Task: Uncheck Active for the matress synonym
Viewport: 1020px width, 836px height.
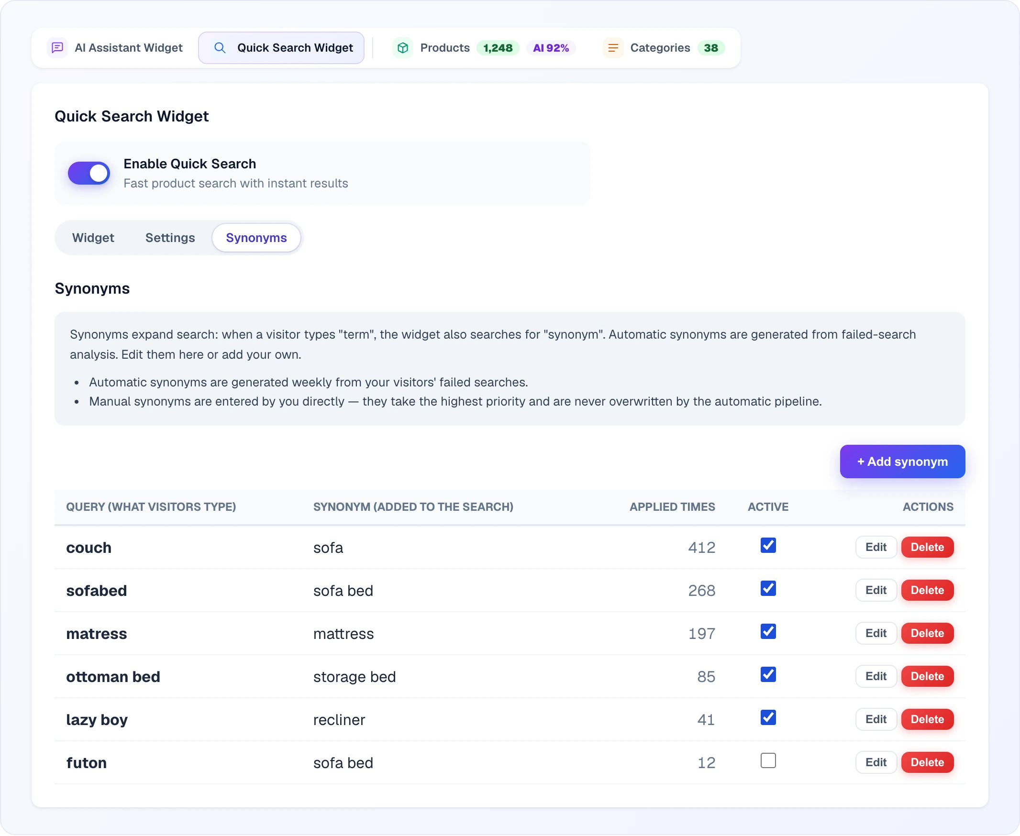Action: tap(768, 631)
